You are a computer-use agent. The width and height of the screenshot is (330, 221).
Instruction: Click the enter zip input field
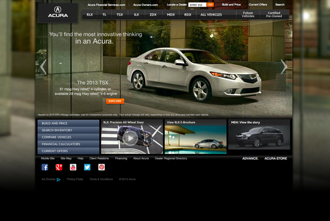click(x=197, y=5)
